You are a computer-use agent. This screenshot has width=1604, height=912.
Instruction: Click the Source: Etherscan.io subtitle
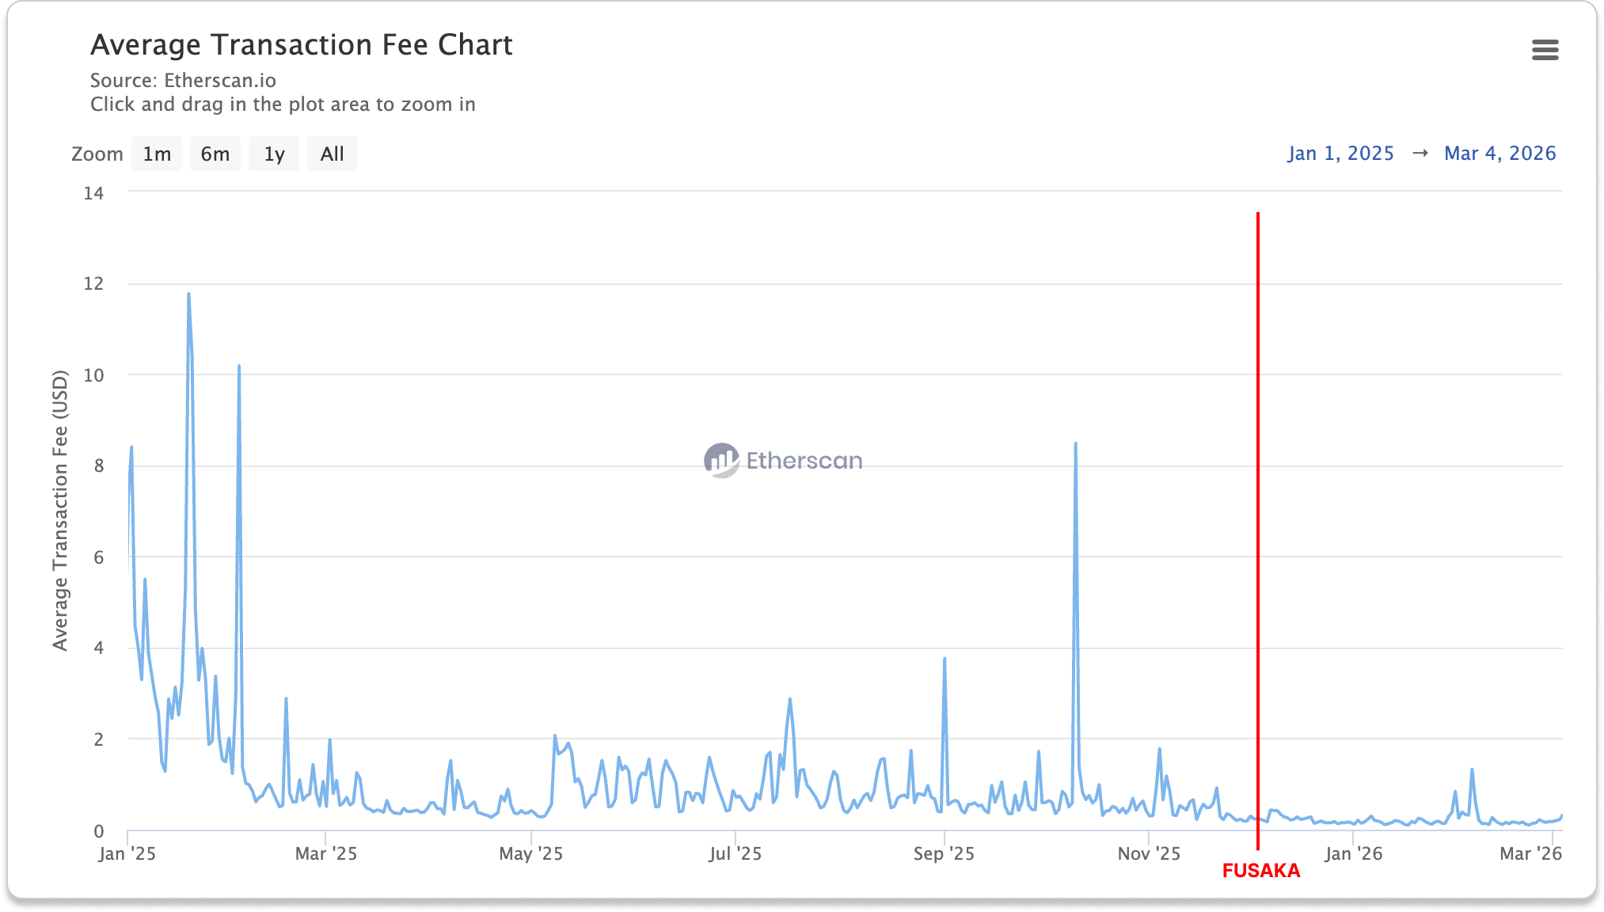pyautogui.click(x=183, y=80)
